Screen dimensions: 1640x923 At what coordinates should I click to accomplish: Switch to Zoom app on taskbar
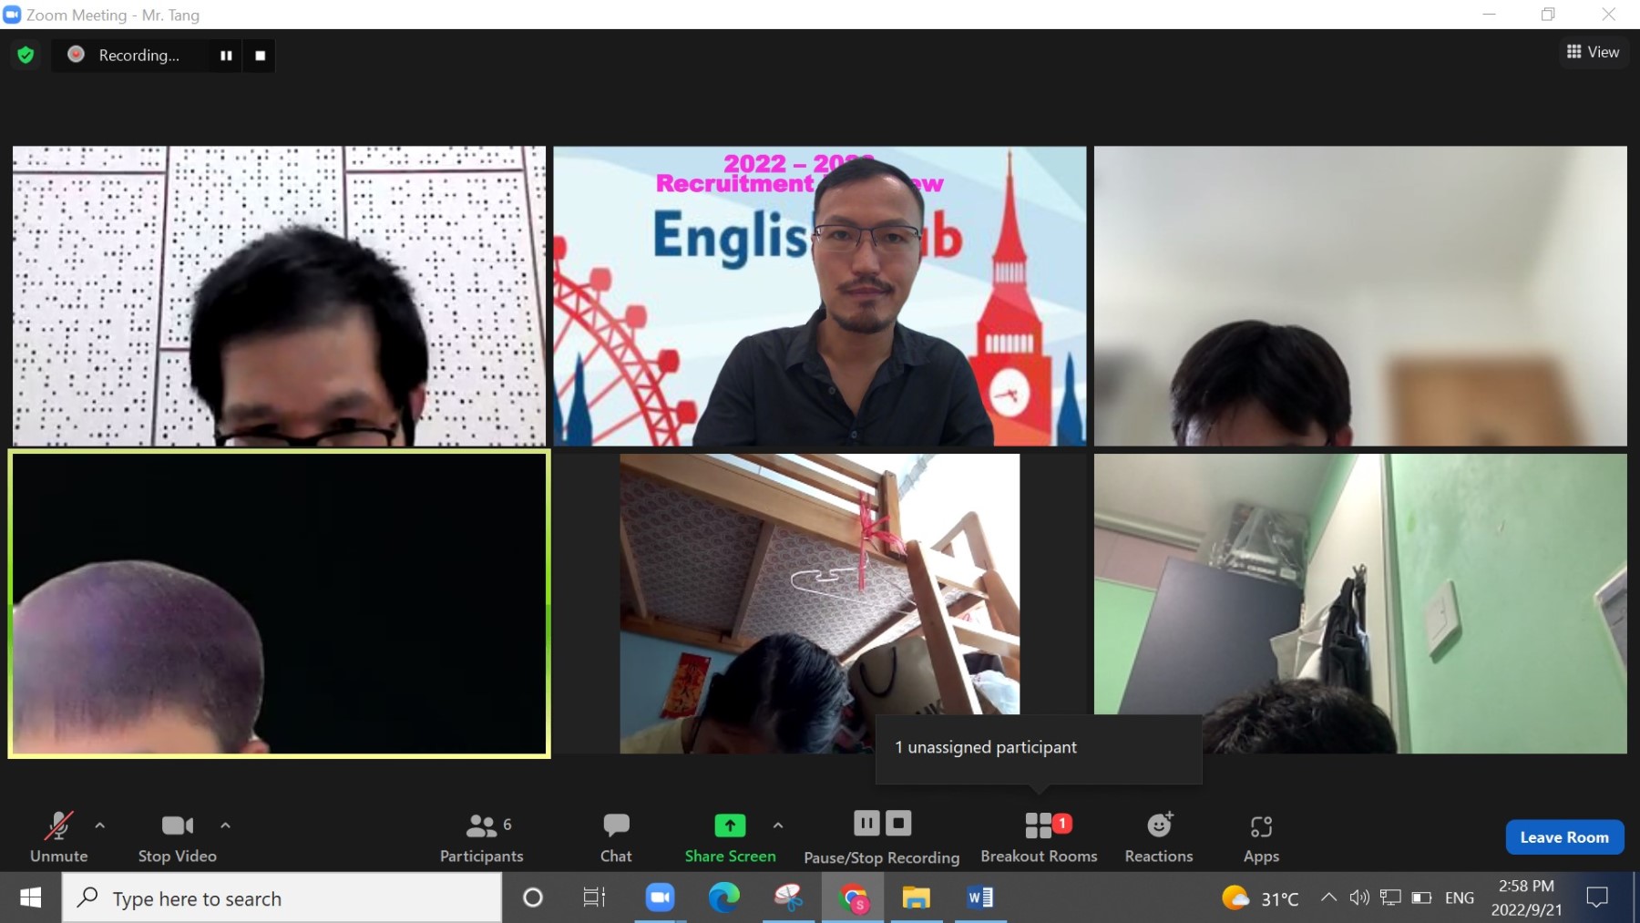pyautogui.click(x=660, y=898)
